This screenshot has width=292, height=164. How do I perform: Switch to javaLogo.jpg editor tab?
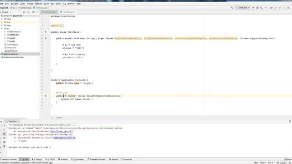[49, 12]
